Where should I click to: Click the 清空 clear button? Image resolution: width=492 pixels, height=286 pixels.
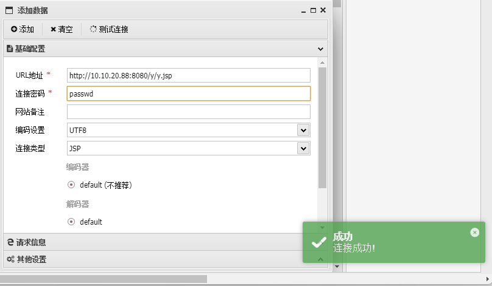(61, 29)
